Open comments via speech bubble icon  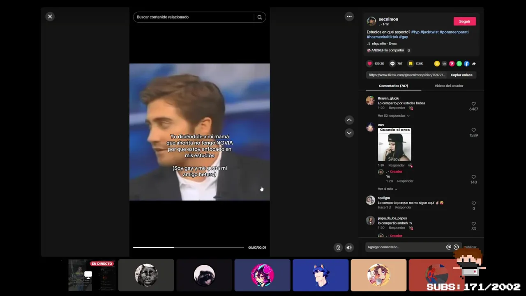coord(392,64)
